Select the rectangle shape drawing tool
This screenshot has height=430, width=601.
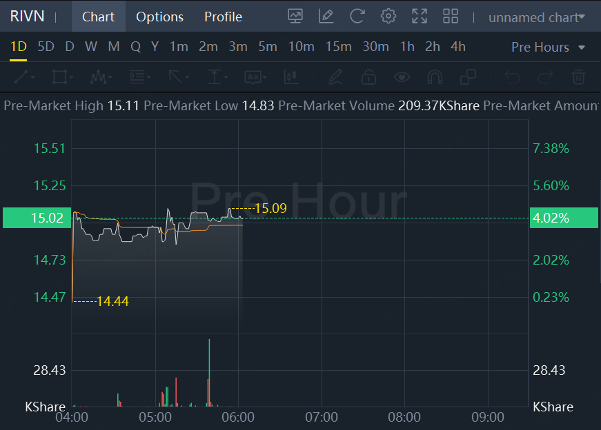[x=62, y=77]
